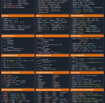Viewport: 105px width, 103px height.
Task: Select 'sqlite3' in Common Modules
Action: click(40, 85)
